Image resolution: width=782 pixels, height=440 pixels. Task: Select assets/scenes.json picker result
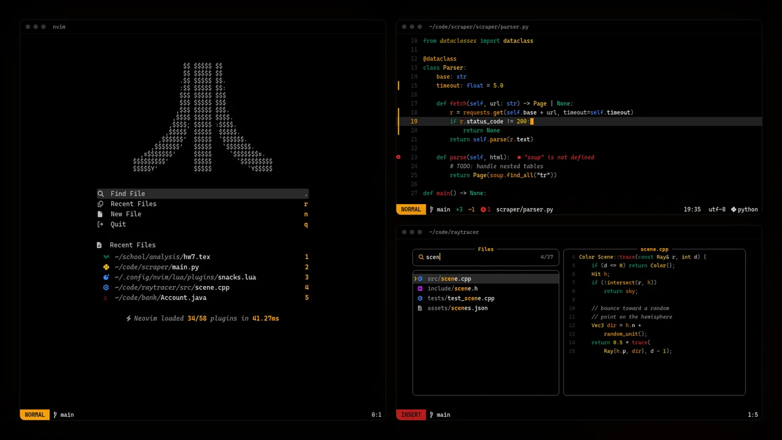486,308
